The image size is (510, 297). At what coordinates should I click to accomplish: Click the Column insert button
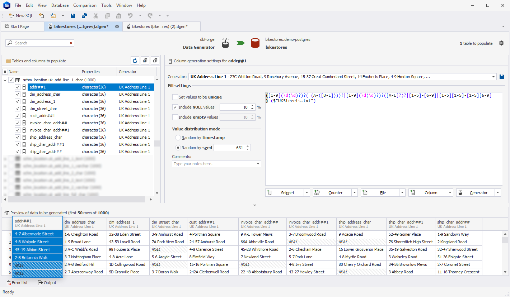coord(428,193)
